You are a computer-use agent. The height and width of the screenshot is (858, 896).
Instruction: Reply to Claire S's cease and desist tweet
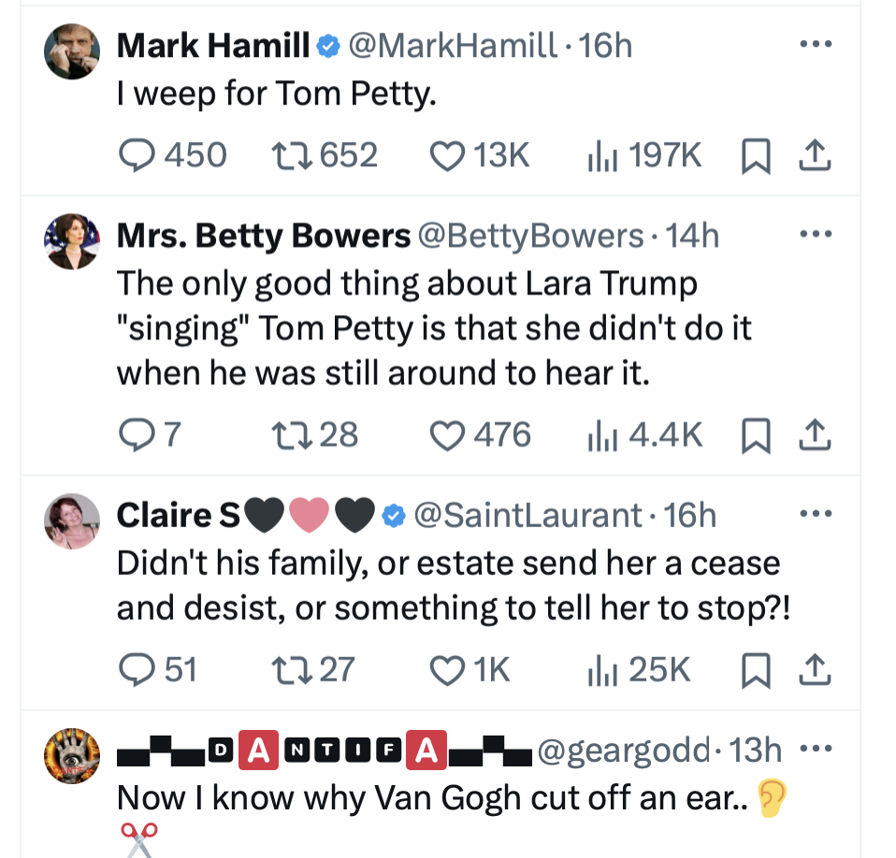138,669
